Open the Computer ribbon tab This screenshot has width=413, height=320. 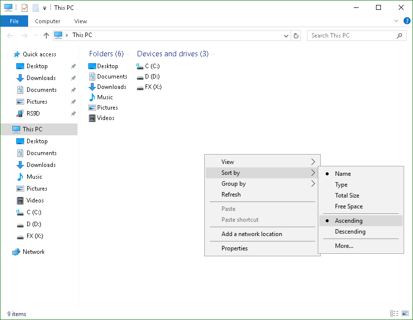pos(48,21)
